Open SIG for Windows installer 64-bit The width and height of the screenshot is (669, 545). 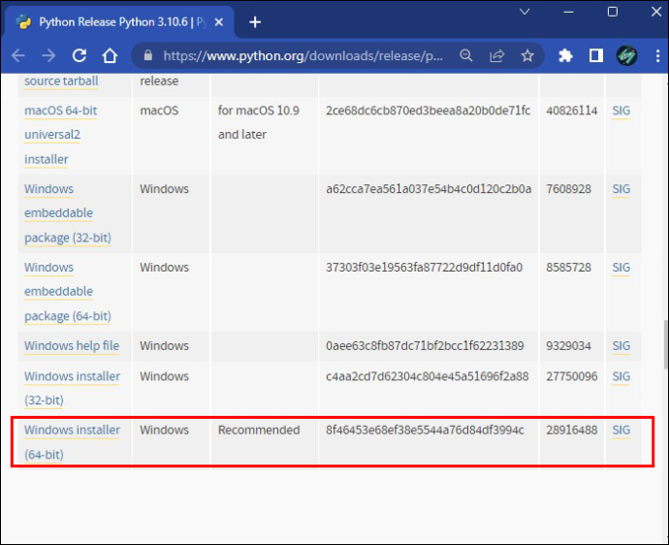621,431
